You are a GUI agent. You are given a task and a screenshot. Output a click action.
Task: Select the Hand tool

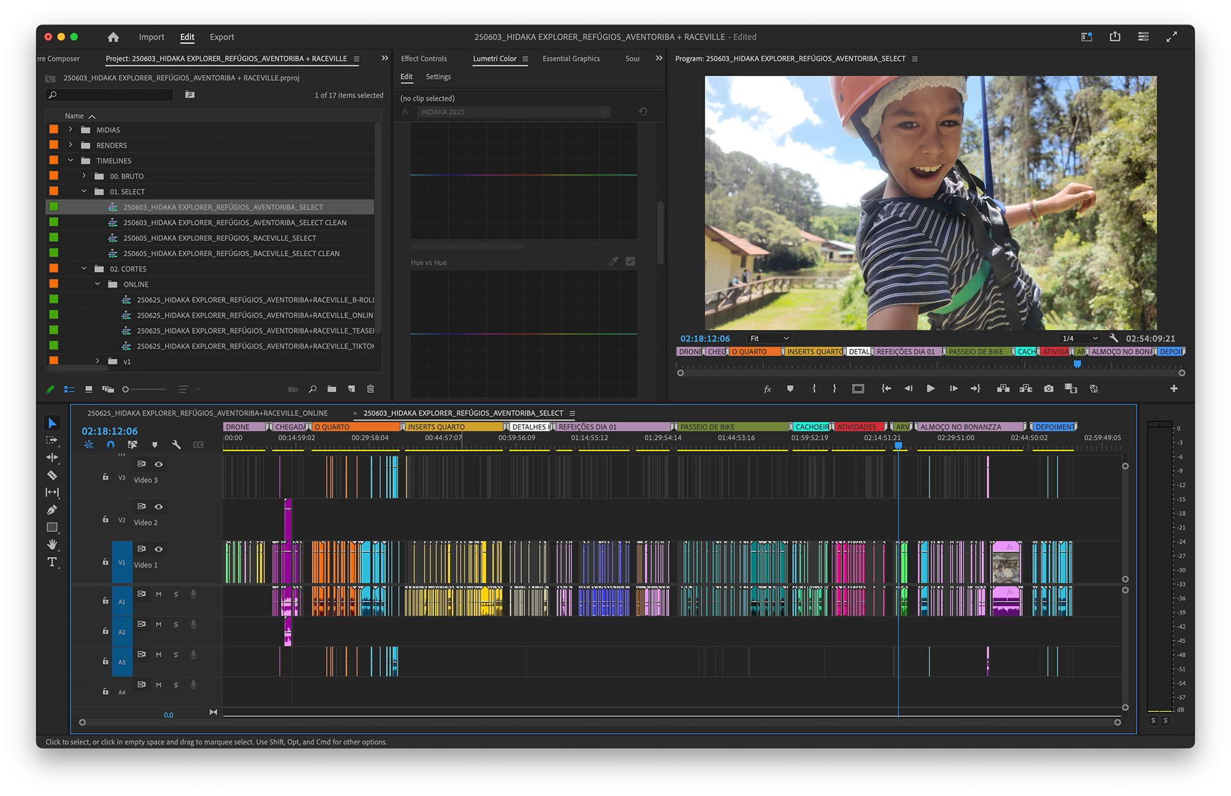(53, 545)
